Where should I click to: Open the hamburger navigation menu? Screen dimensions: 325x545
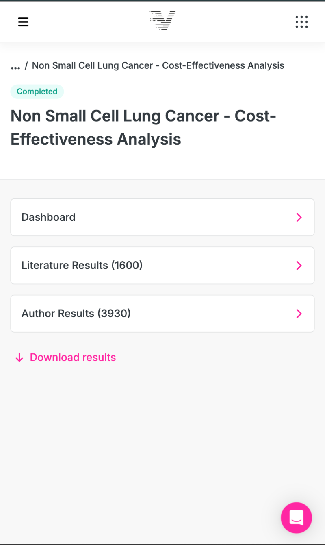[x=23, y=22]
